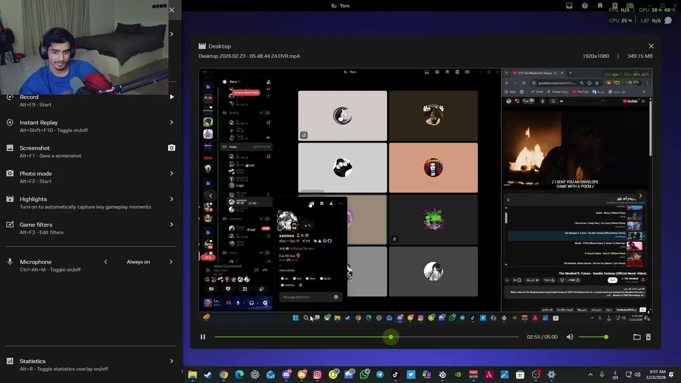This screenshot has width=681, height=383.
Task: Open ChatGPT from the taskbar
Action: (x=255, y=375)
